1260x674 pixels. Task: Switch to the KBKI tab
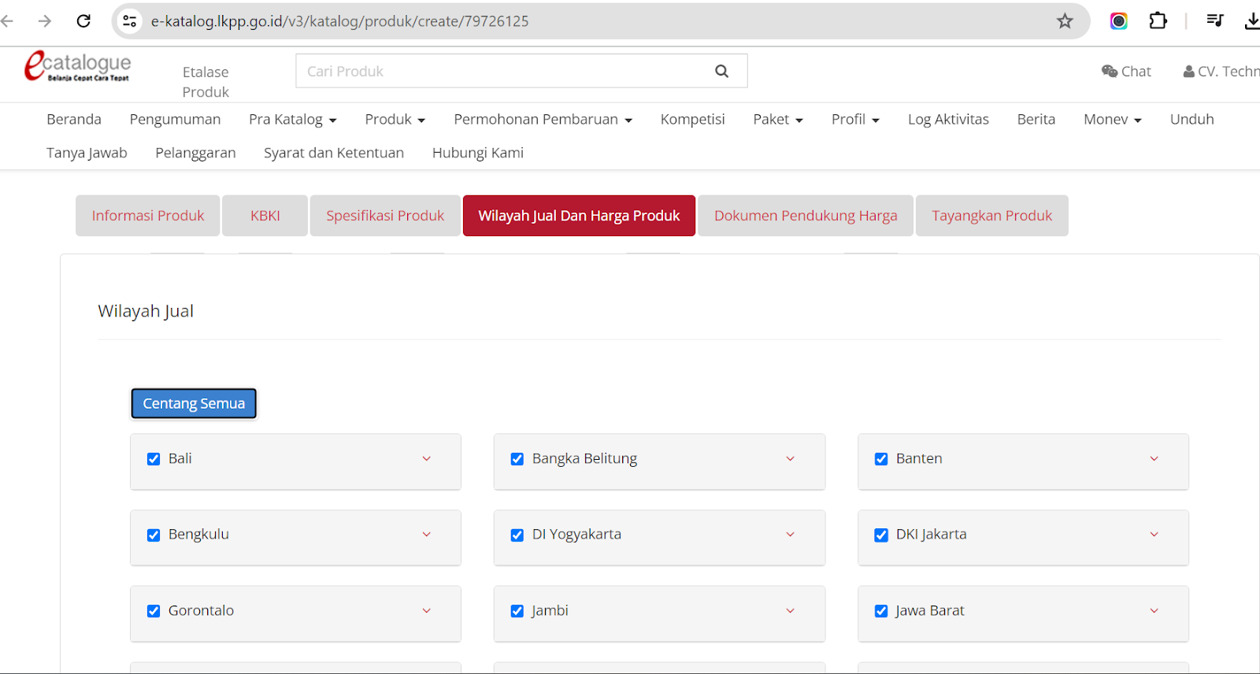pos(265,216)
